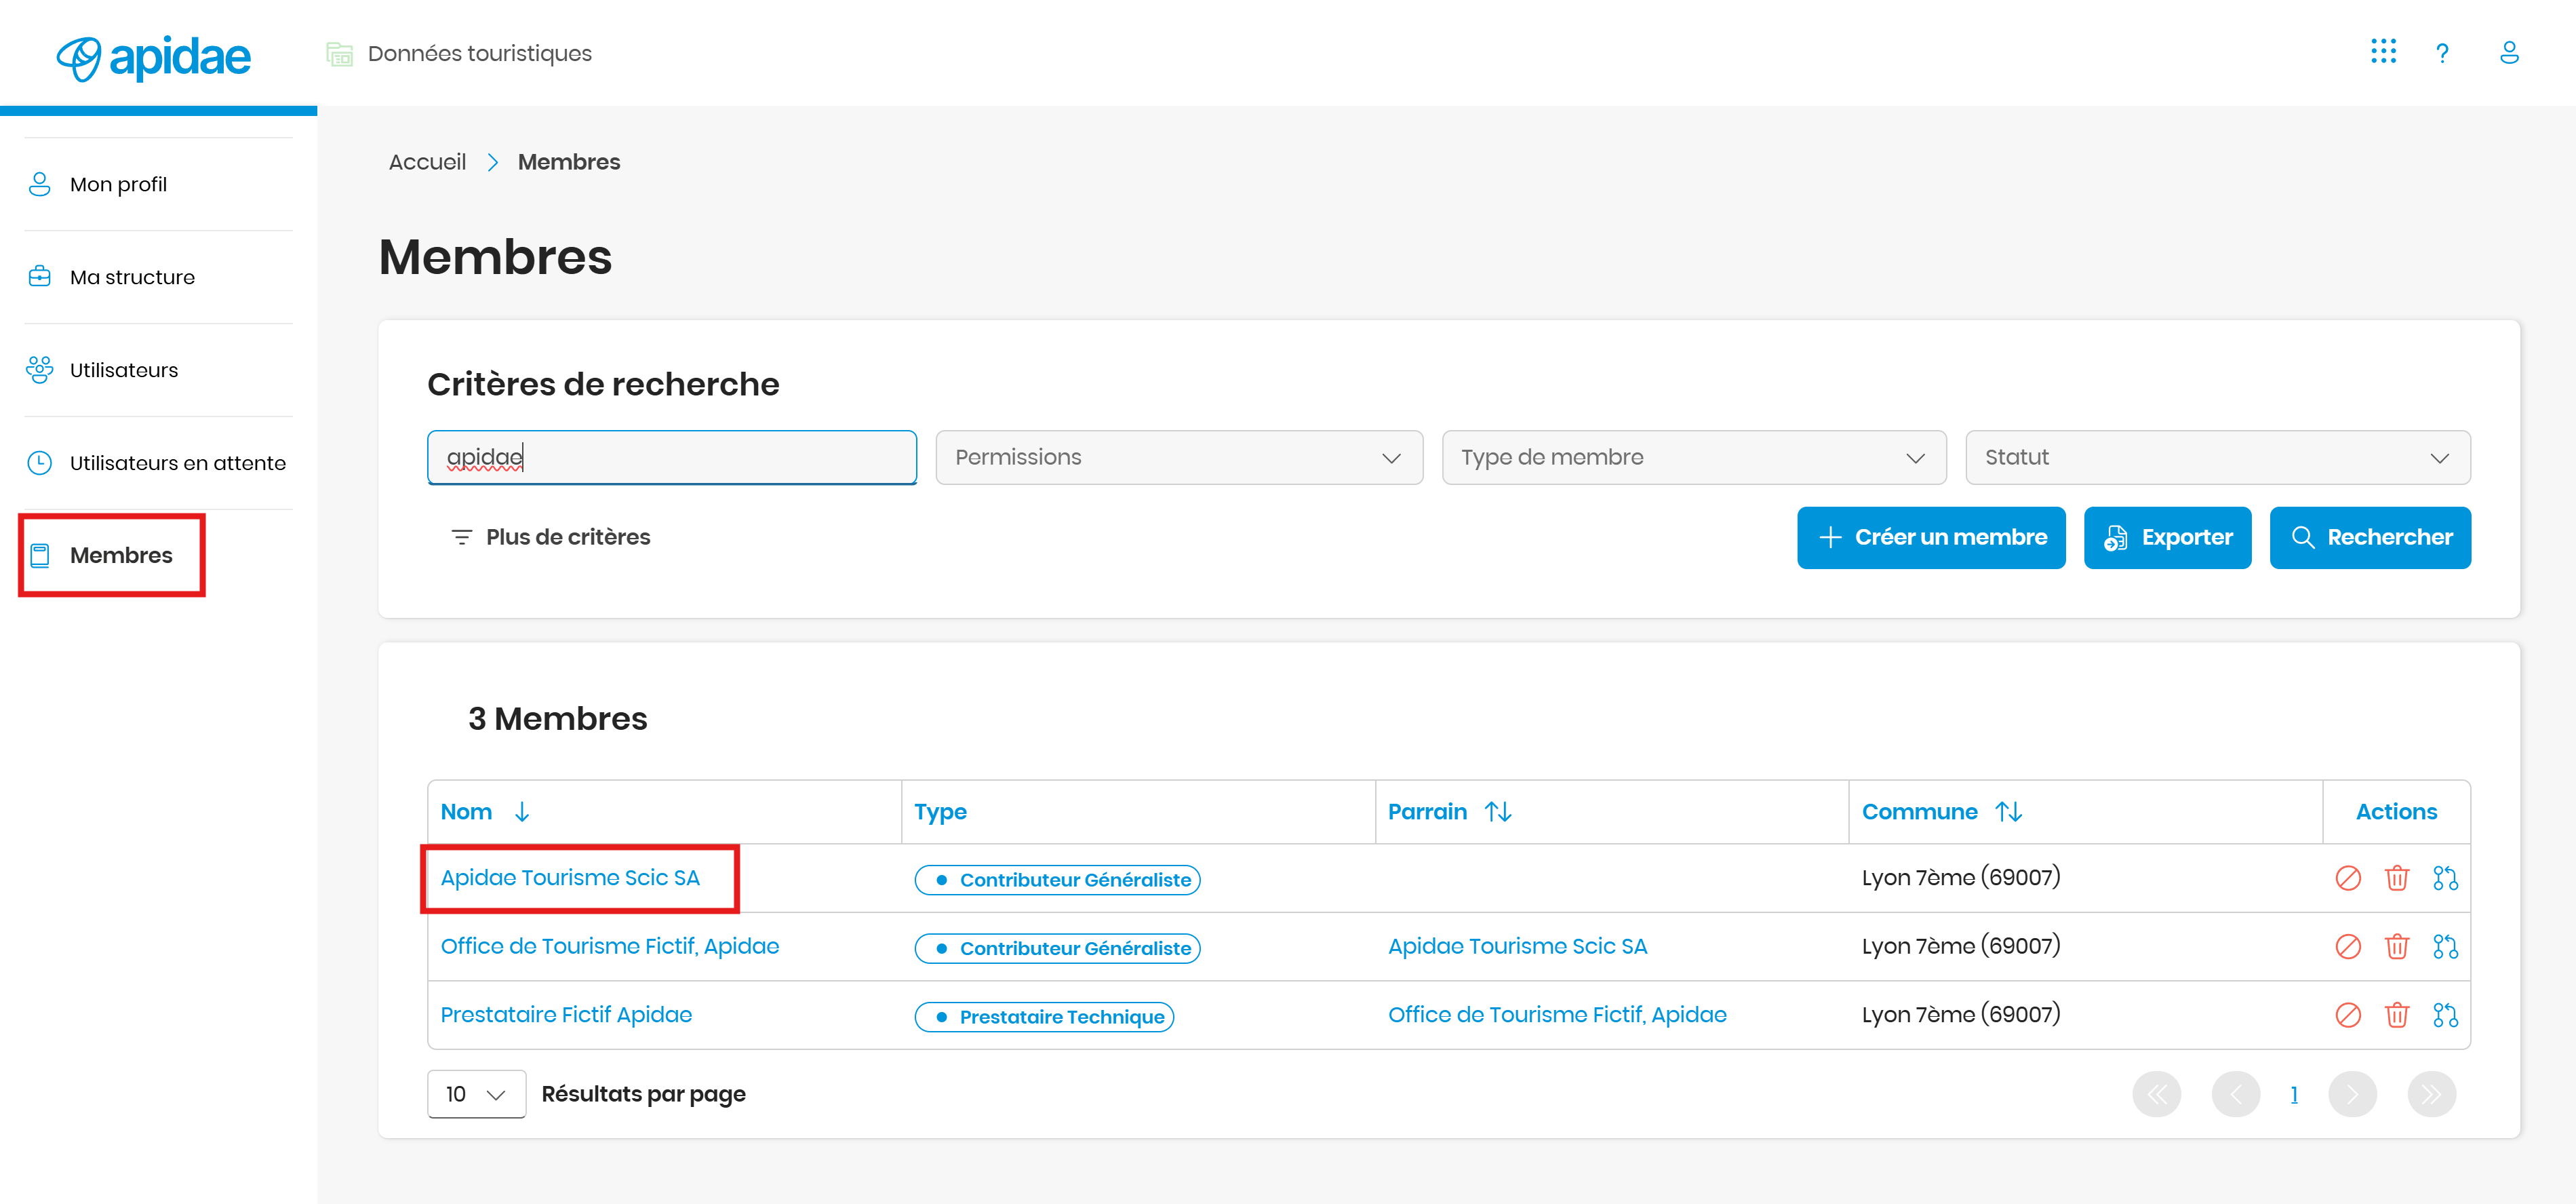
Task: Click merge icon for Apidae Tourisme Scic SA
Action: click(x=2445, y=878)
